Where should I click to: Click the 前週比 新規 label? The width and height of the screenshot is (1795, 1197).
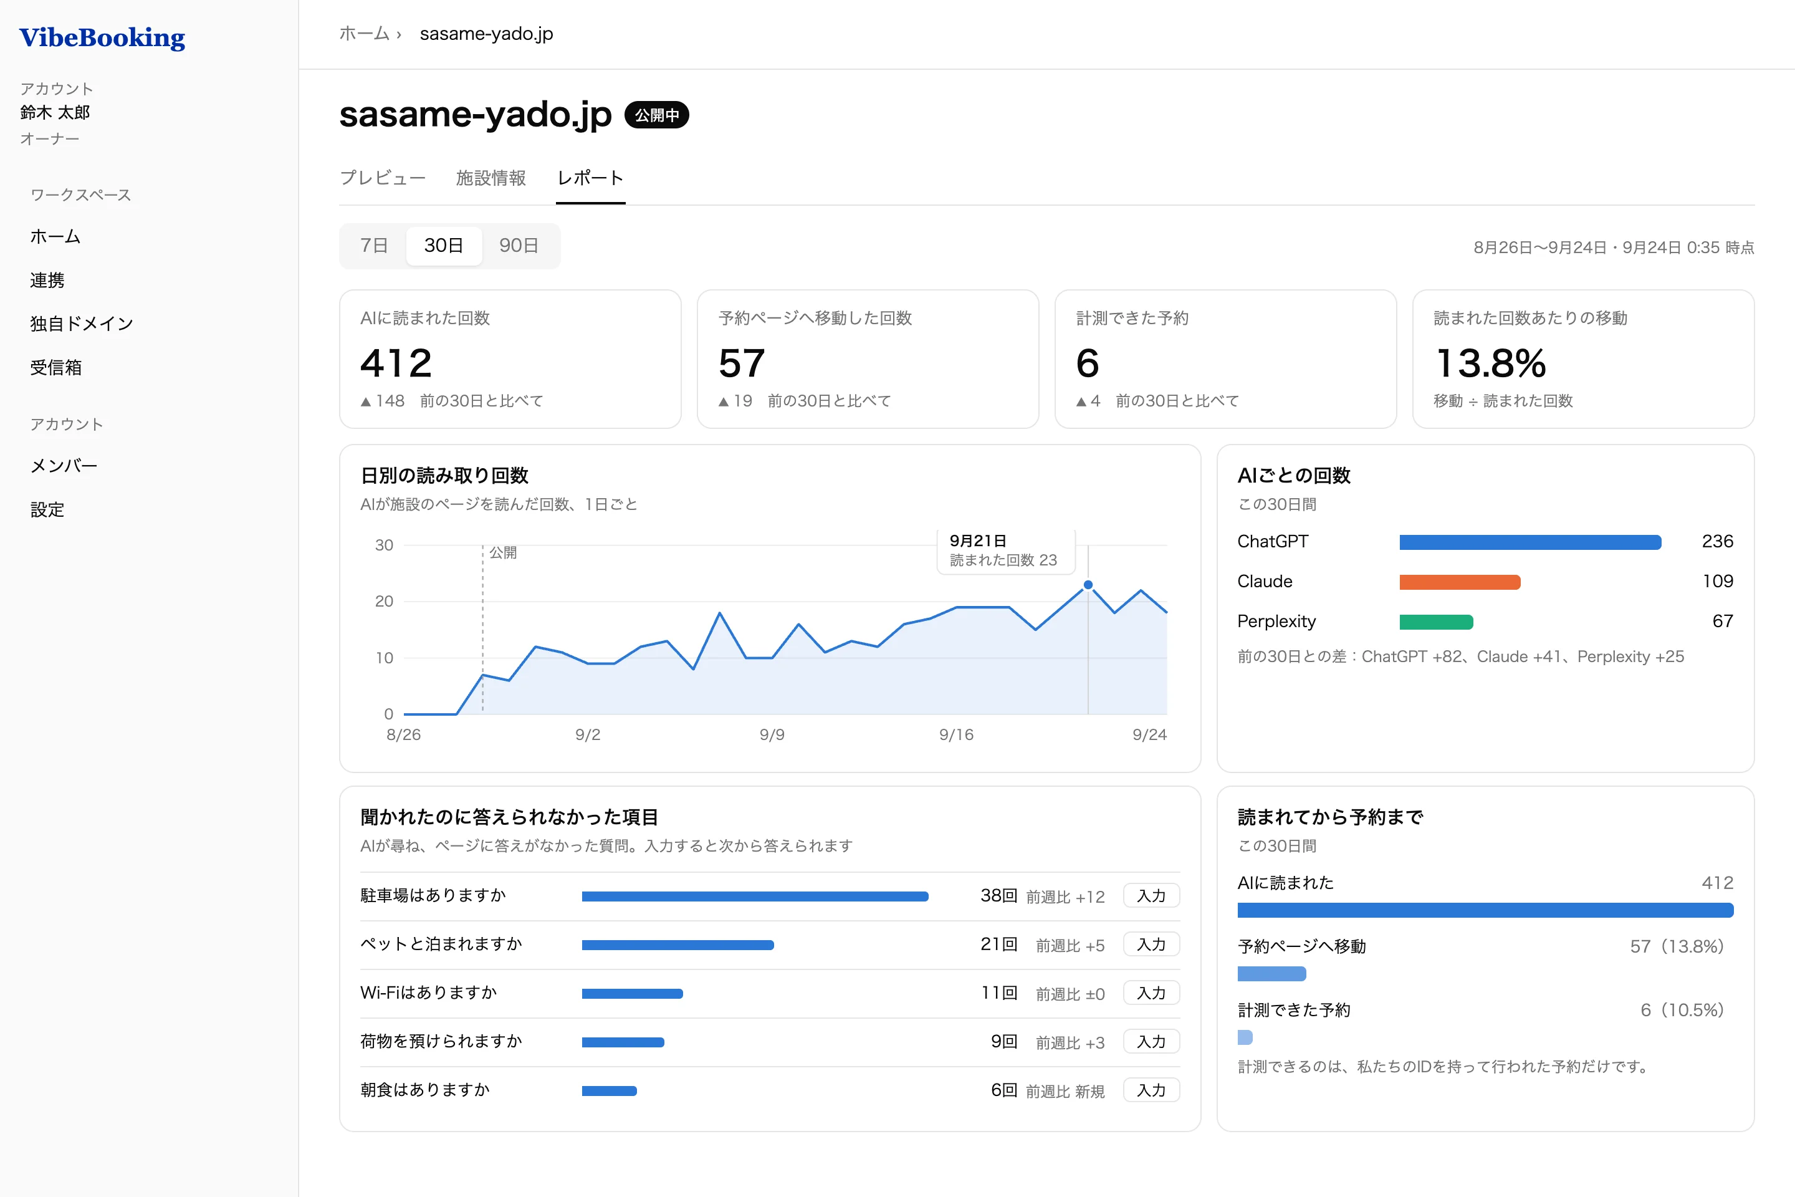1065,1092
